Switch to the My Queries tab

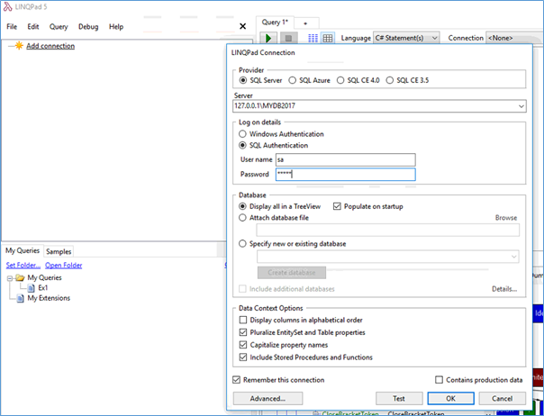coord(23,250)
